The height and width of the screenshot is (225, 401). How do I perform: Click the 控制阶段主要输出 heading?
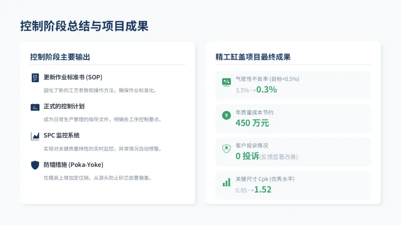coord(60,57)
